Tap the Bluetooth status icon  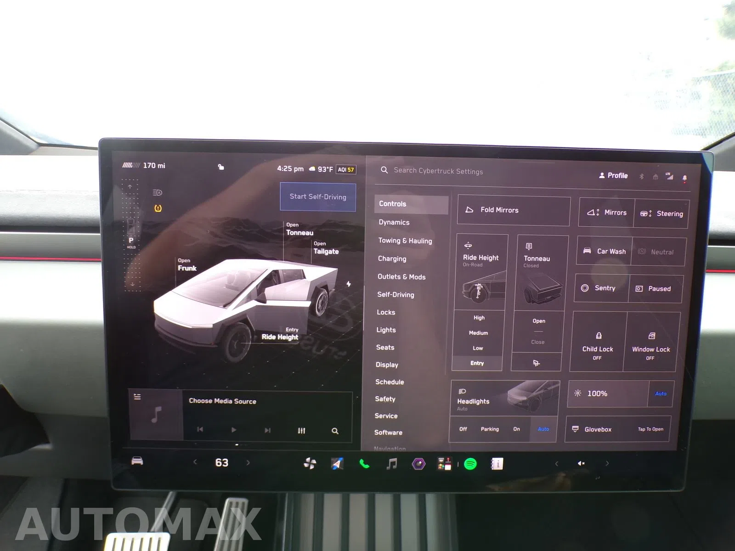click(x=642, y=176)
